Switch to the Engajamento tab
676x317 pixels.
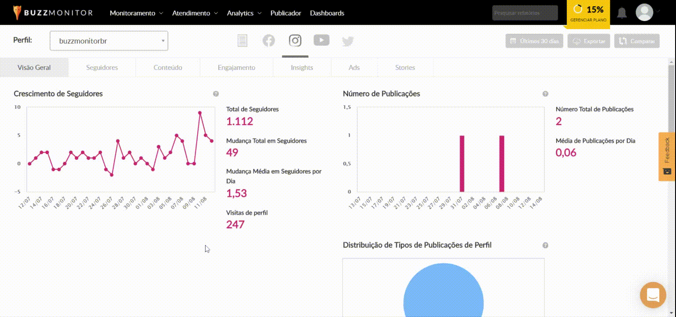point(236,68)
